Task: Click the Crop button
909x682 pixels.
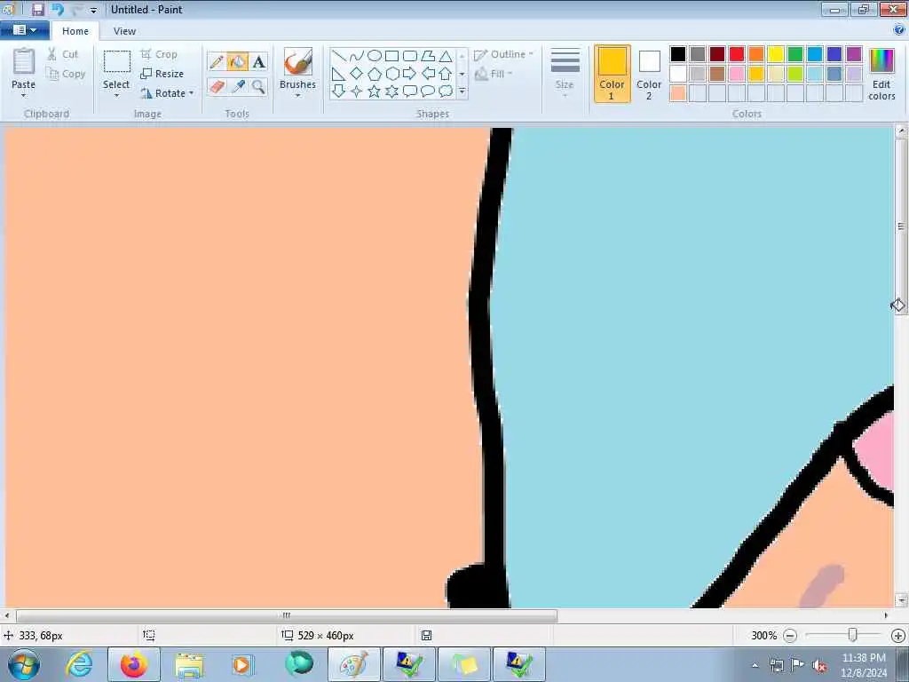Action: pos(159,54)
